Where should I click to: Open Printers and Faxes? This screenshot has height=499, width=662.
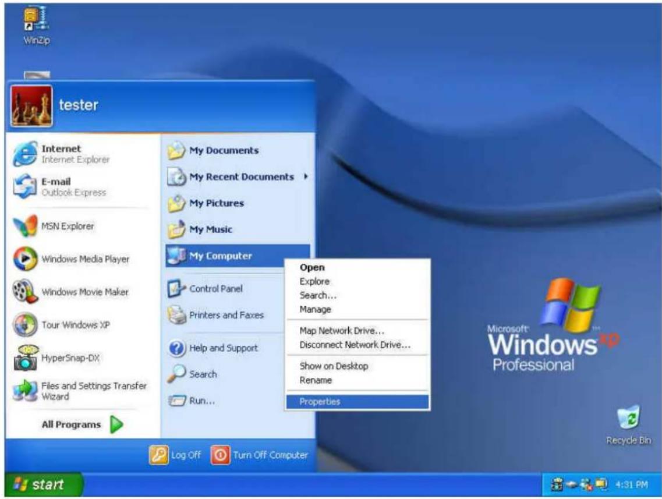click(x=215, y=315)
